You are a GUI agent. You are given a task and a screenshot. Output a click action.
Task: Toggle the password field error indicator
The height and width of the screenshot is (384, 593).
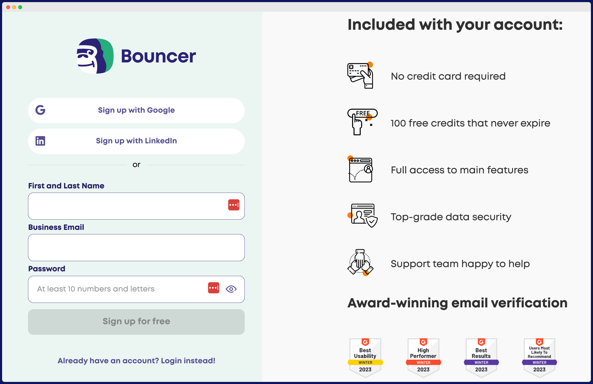[x=213, y=288]
